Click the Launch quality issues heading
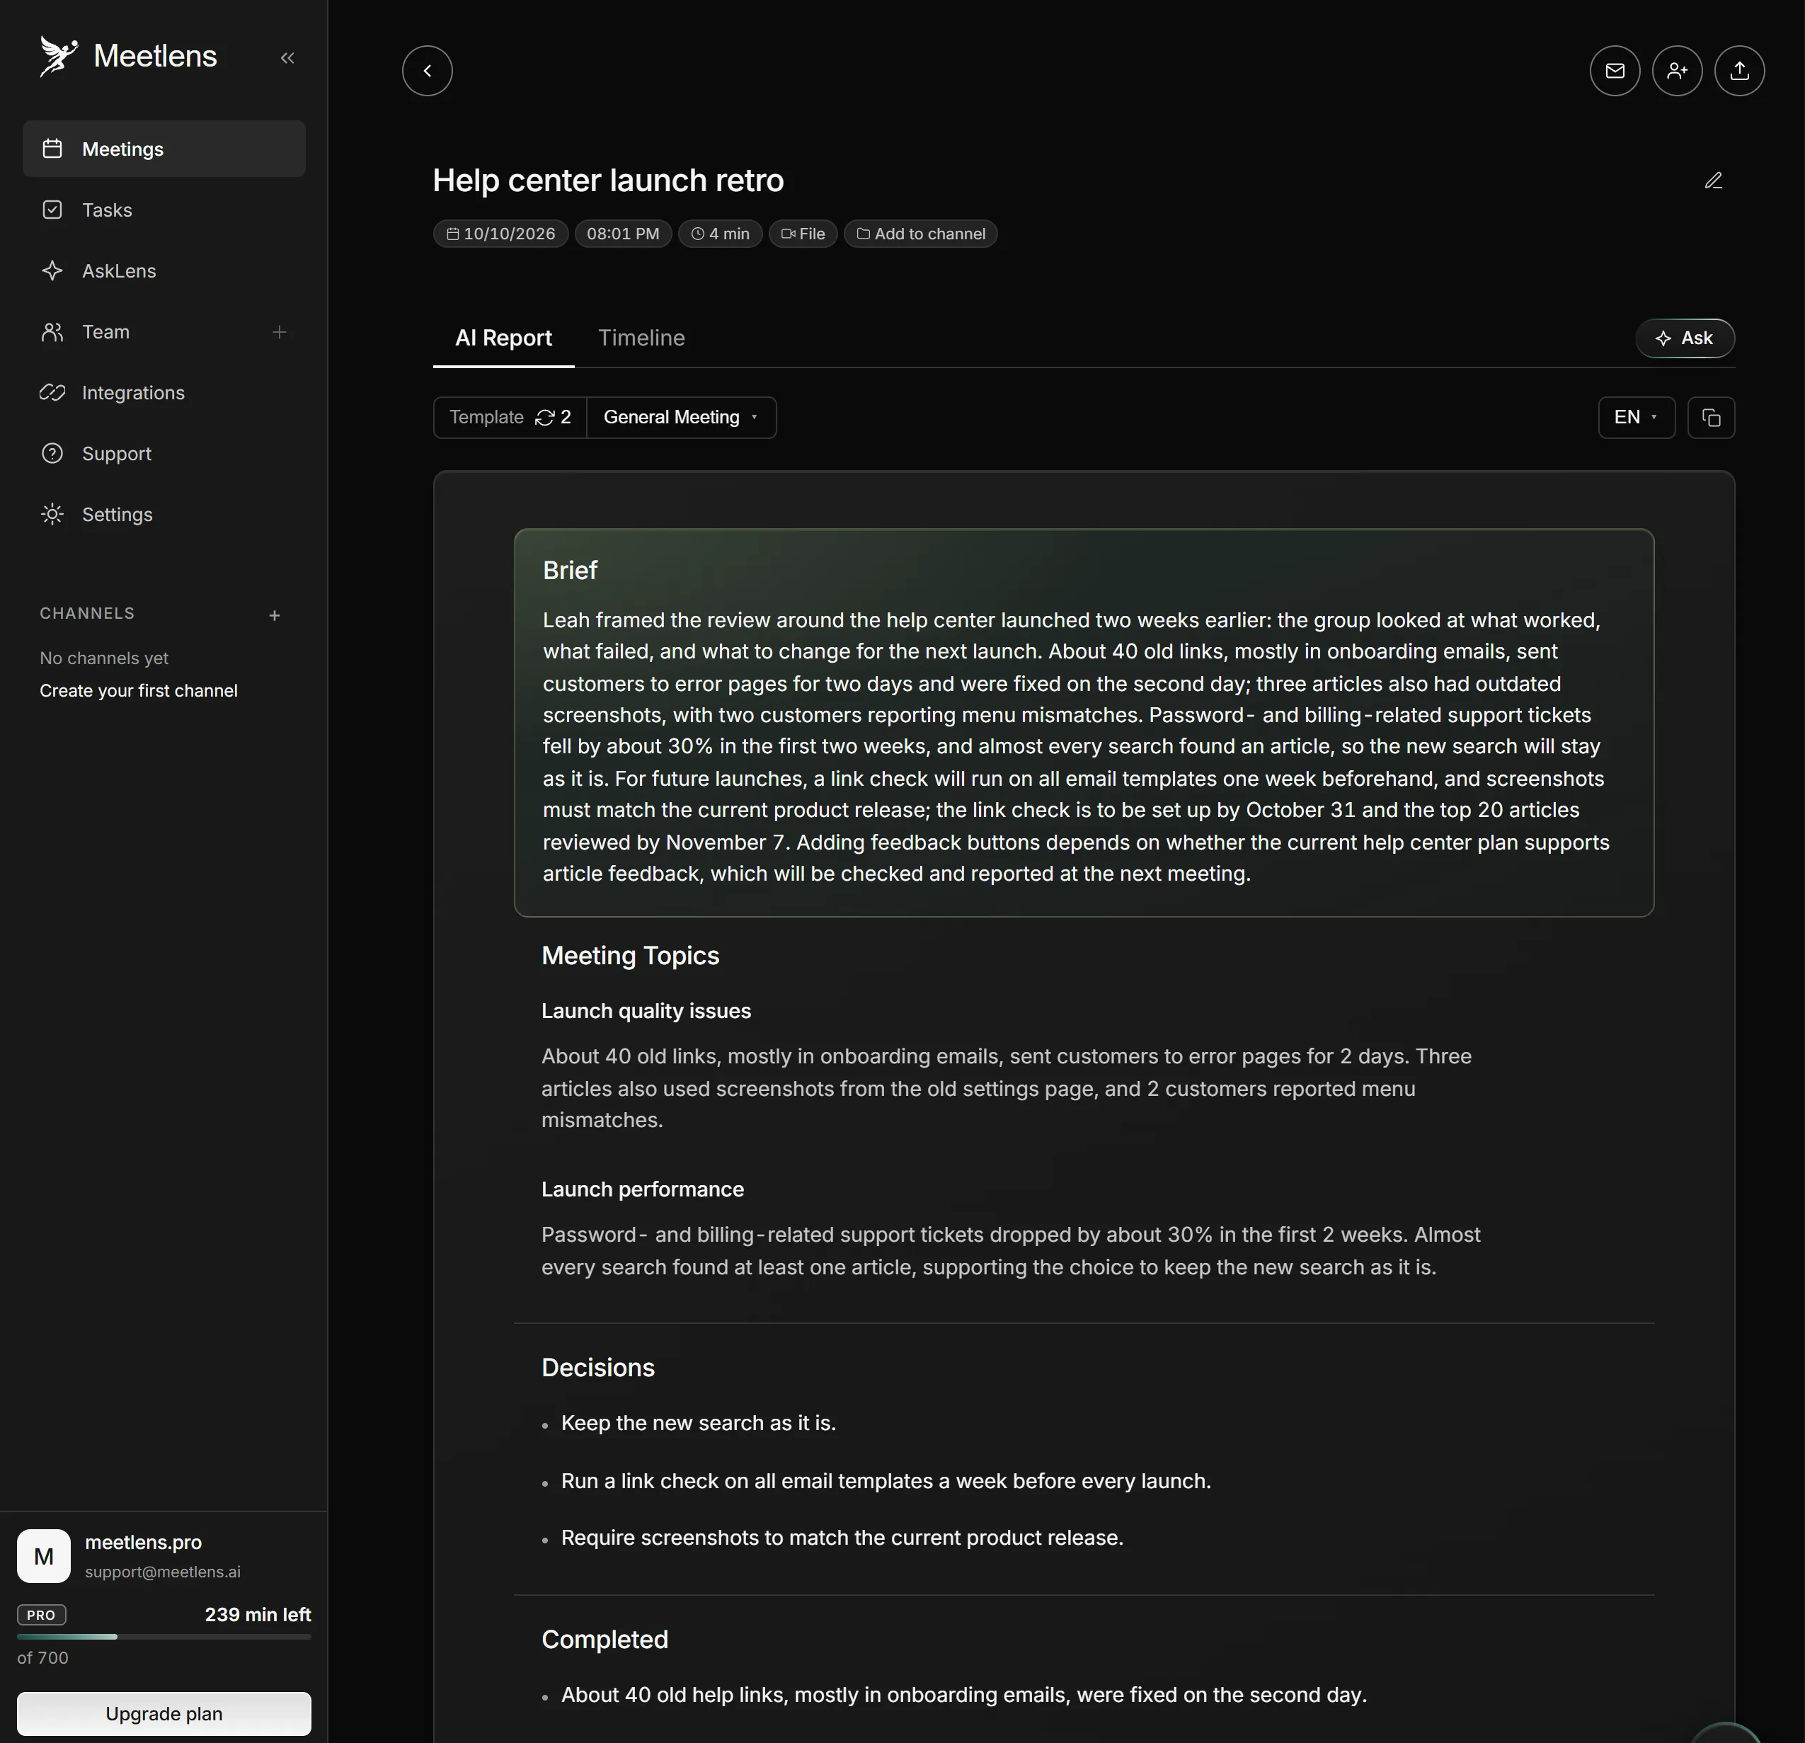 [646, 1010]
